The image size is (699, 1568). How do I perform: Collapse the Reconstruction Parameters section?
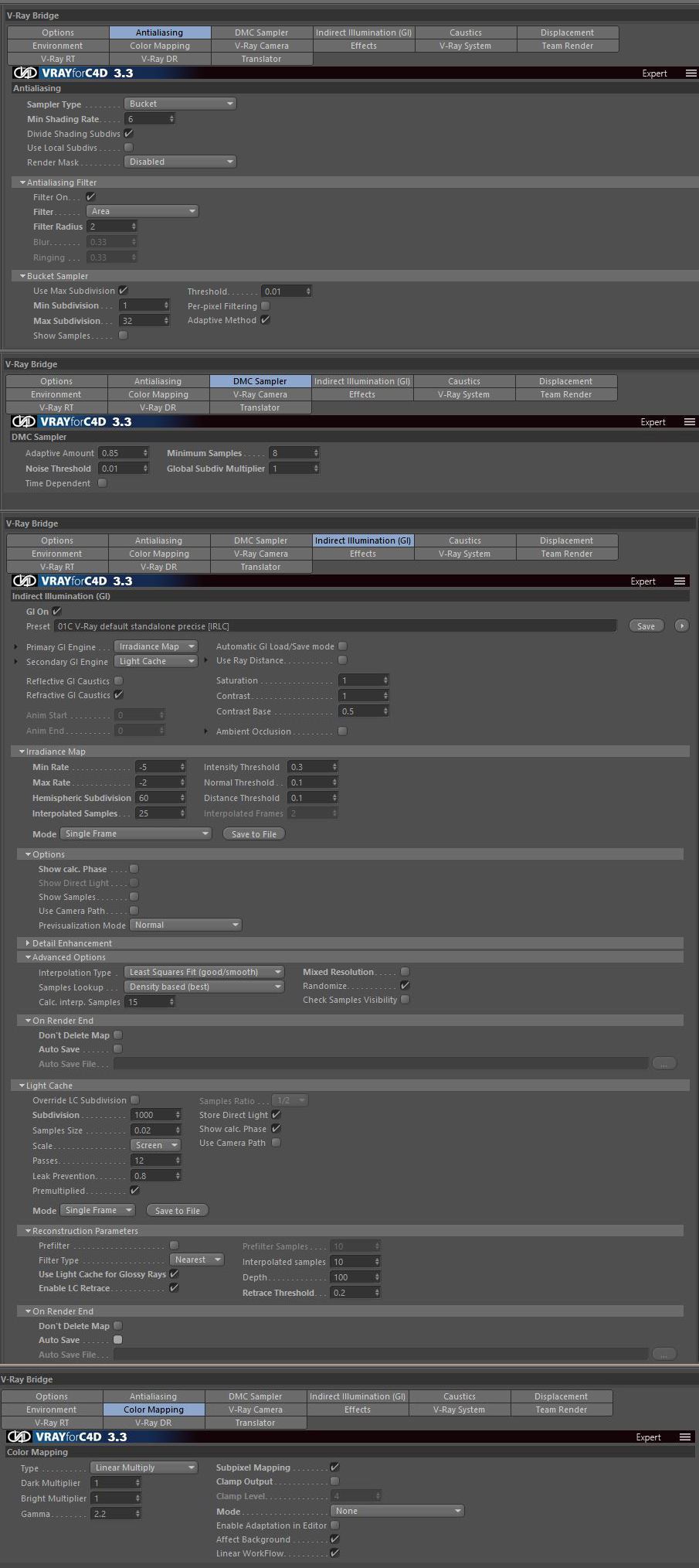click(28, 1231)
